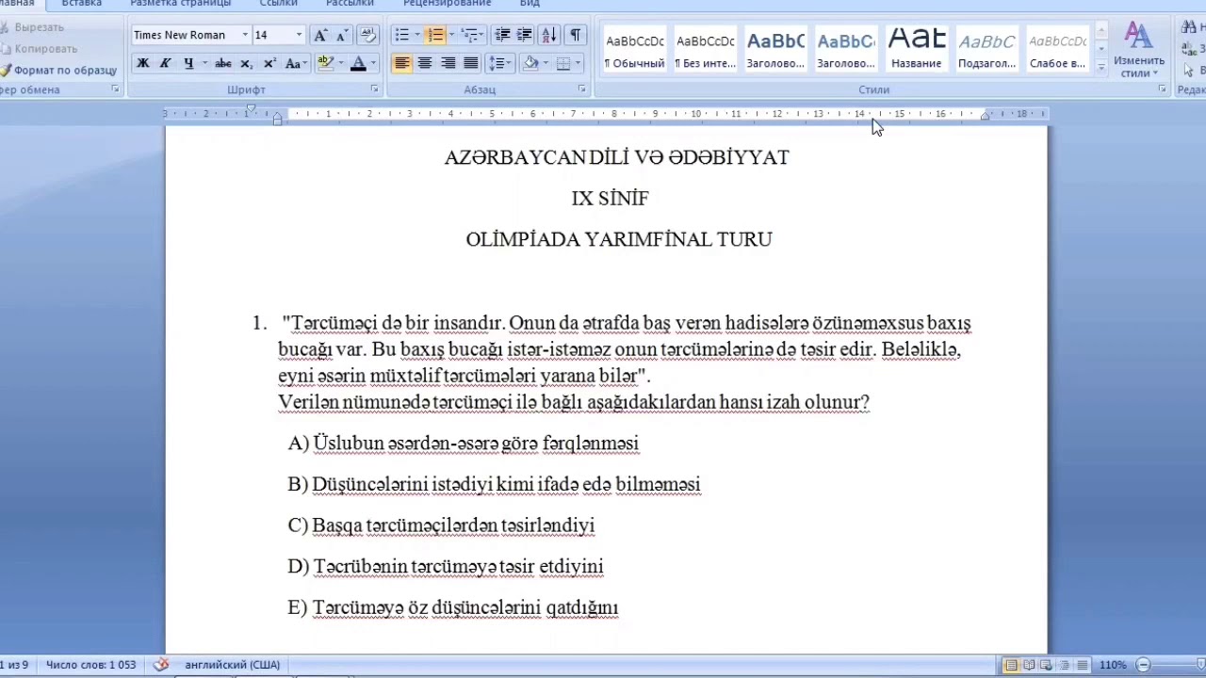The width and height of the screenshot is (1206, 678).
Task: Click Формат по образцу button
Action: pos(58,70)
